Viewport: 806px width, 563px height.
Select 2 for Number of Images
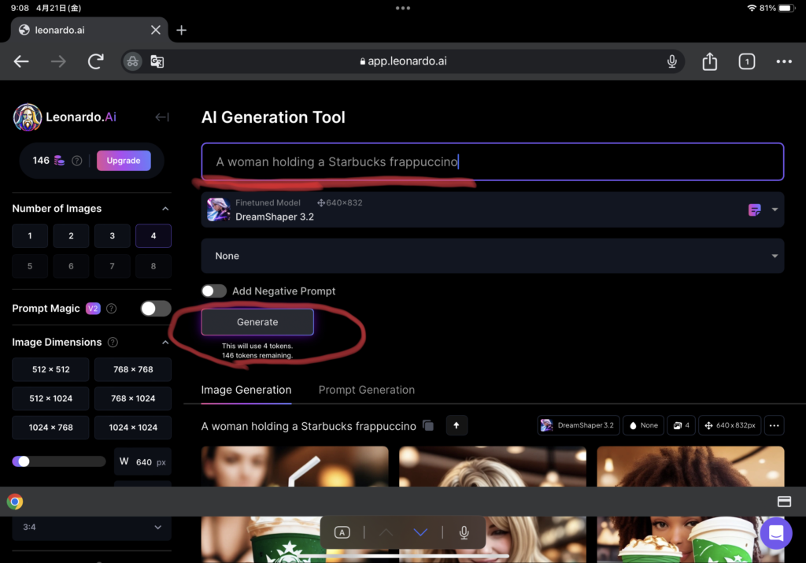[71, 236]
